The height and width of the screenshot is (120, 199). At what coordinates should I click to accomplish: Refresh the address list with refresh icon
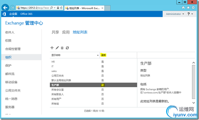67,48
